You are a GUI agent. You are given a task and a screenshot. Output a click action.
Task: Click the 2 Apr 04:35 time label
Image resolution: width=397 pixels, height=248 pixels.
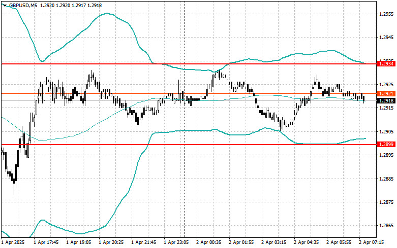tap(307, 242)
